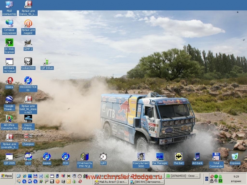
Task: Open the Champion desktop shortcut
Action: (x=28, y=140)
